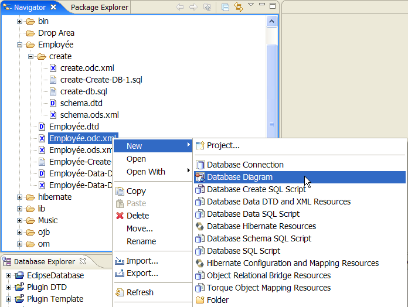This screenshot has width=408, height=307.
Task: Expand the hibernate folder
Action: (x=19, y=197)
